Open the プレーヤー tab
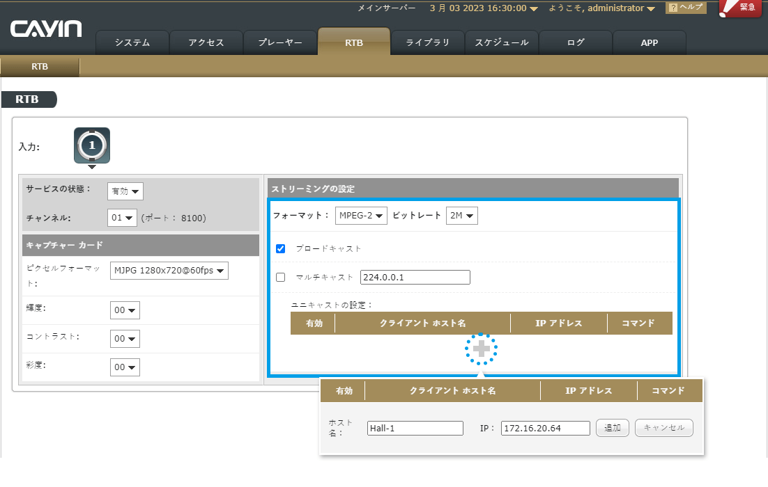 pyautogui.click(x=280, y=42)
